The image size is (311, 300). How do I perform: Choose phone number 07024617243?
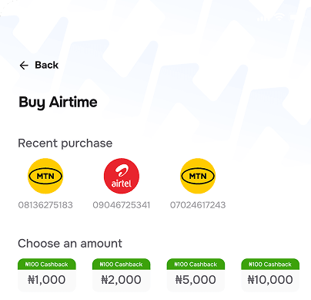pos(198,205)
